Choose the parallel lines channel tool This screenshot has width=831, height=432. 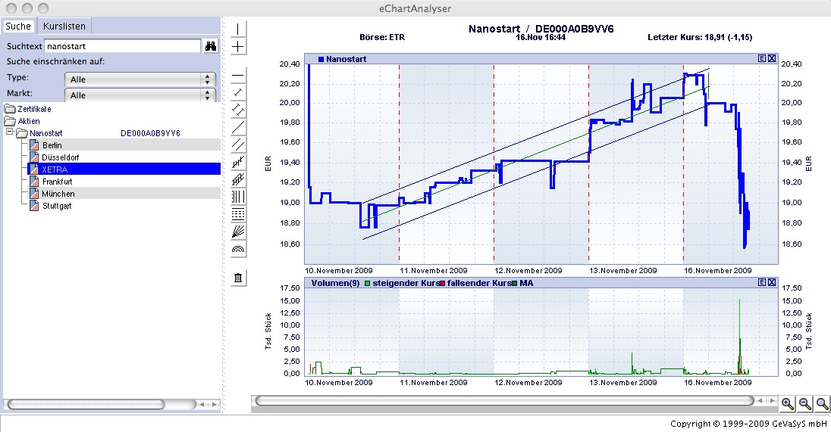238,144
